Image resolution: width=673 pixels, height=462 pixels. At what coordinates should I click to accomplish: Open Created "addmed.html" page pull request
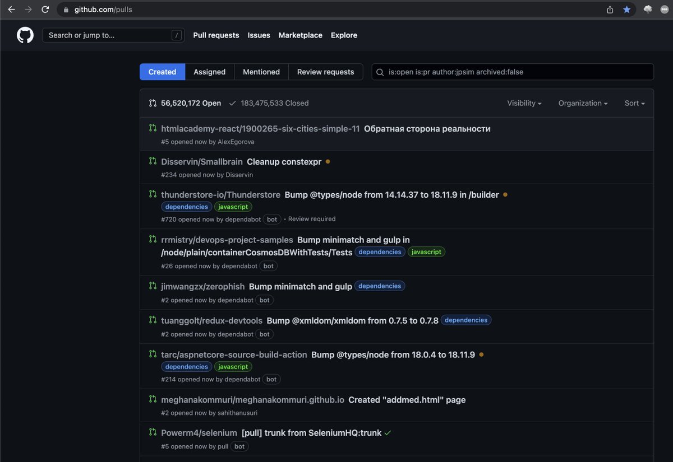pyautogui.click(x=407, y=400)
